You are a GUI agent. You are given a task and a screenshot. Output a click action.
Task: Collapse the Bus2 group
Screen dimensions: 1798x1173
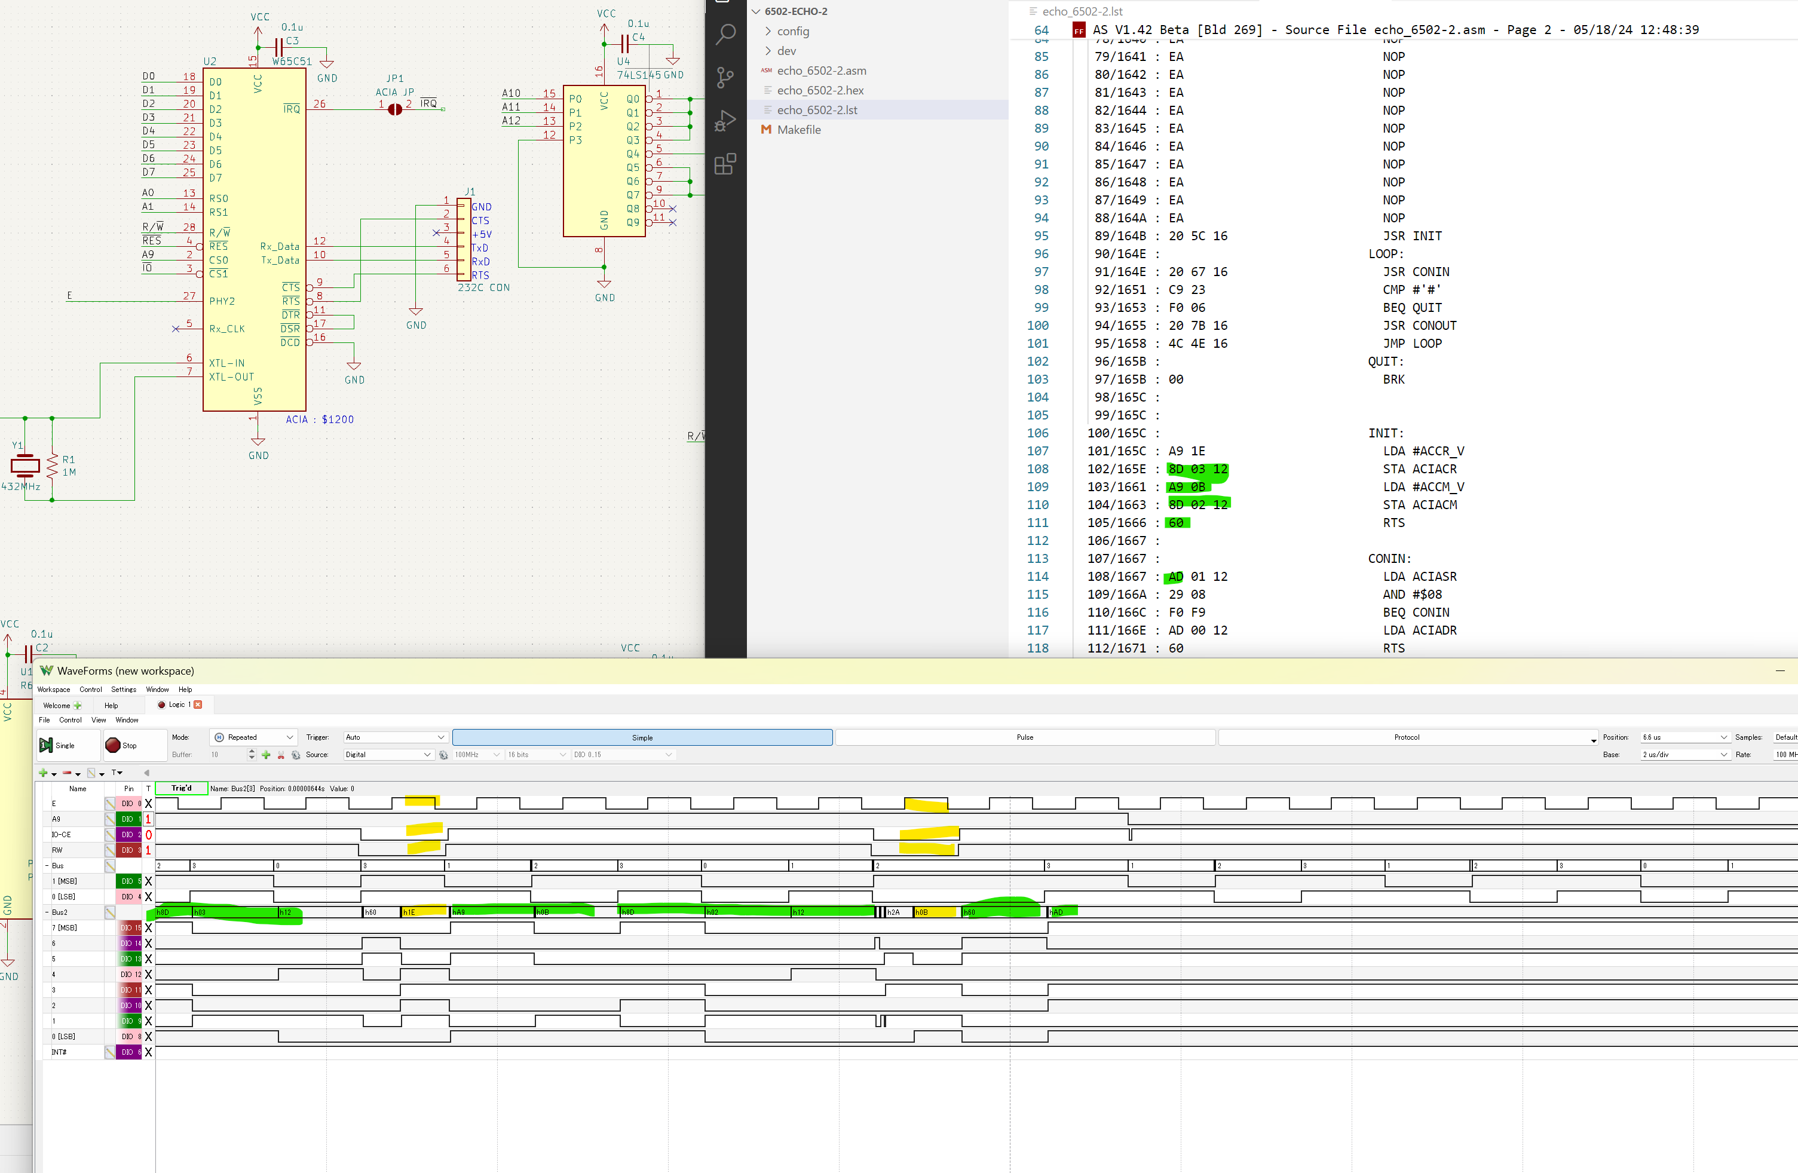(47, 912)
